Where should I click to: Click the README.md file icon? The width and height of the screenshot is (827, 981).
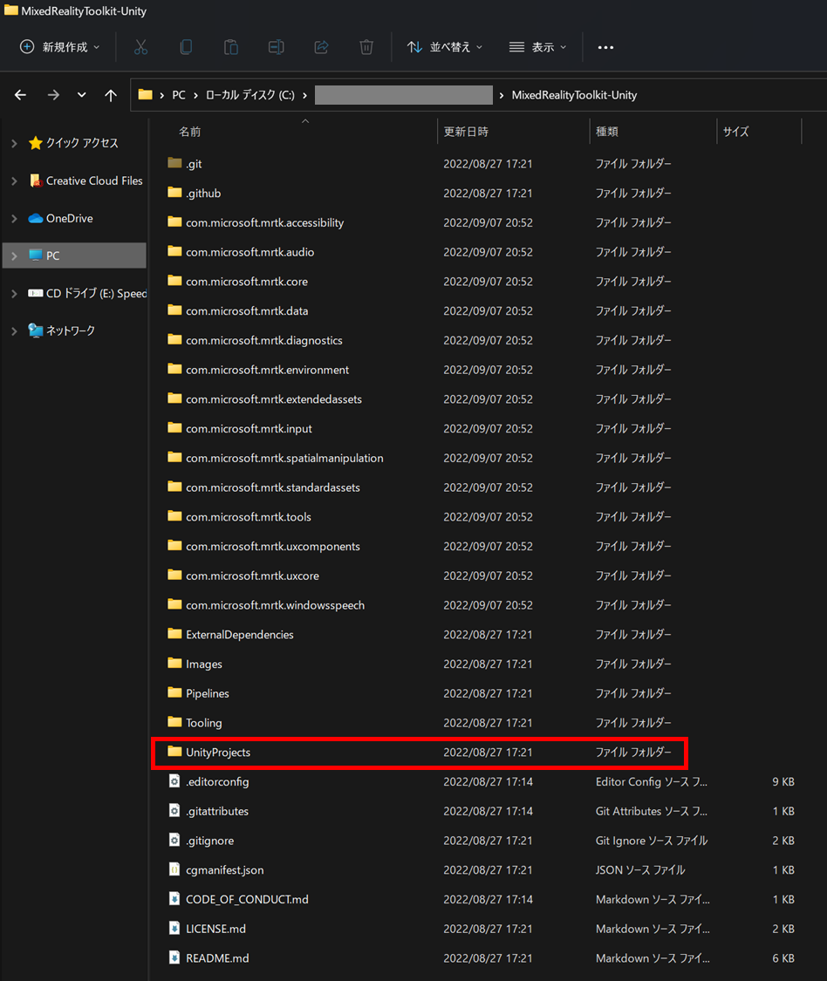pyautogui.click(x=174, y=957)
